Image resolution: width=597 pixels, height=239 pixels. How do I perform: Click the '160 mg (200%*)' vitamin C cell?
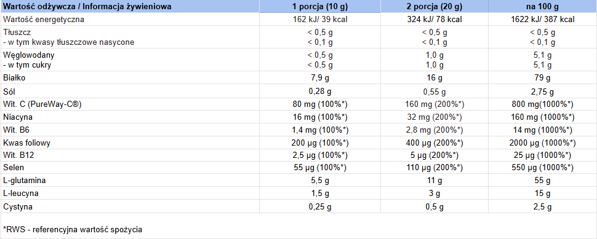[434, 104]
